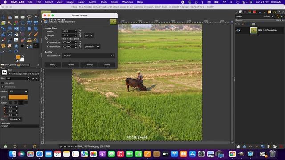Select the Bucket Fill tool

[x=16, y=34]
